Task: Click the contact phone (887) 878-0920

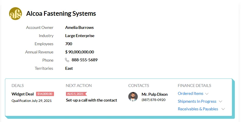Action: pos(153,100)
